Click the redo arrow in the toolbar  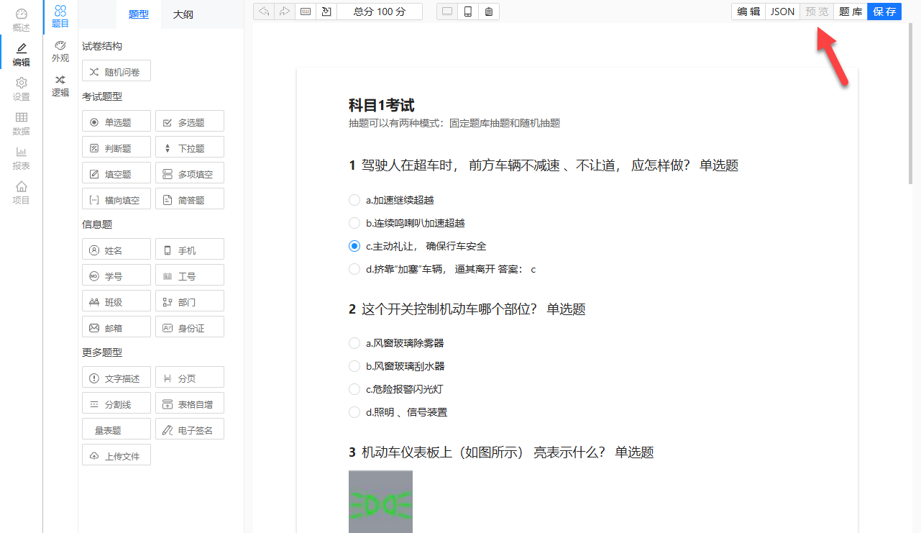tap(285, 12)
